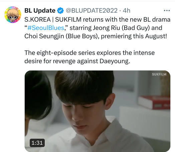Click "premiering this August!" text
This screenshot has height=152, width=175.
click(134, 36)
